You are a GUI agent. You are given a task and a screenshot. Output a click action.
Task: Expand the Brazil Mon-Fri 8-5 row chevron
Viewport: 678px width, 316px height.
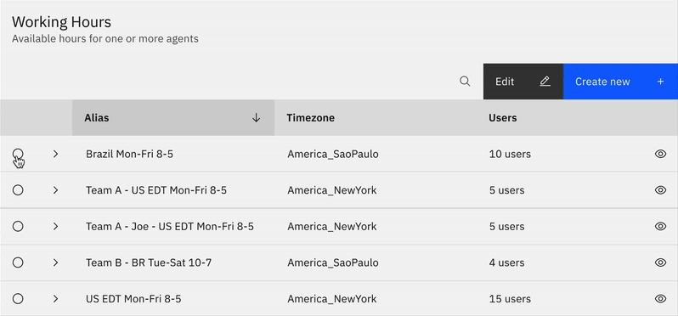[55, 154]
